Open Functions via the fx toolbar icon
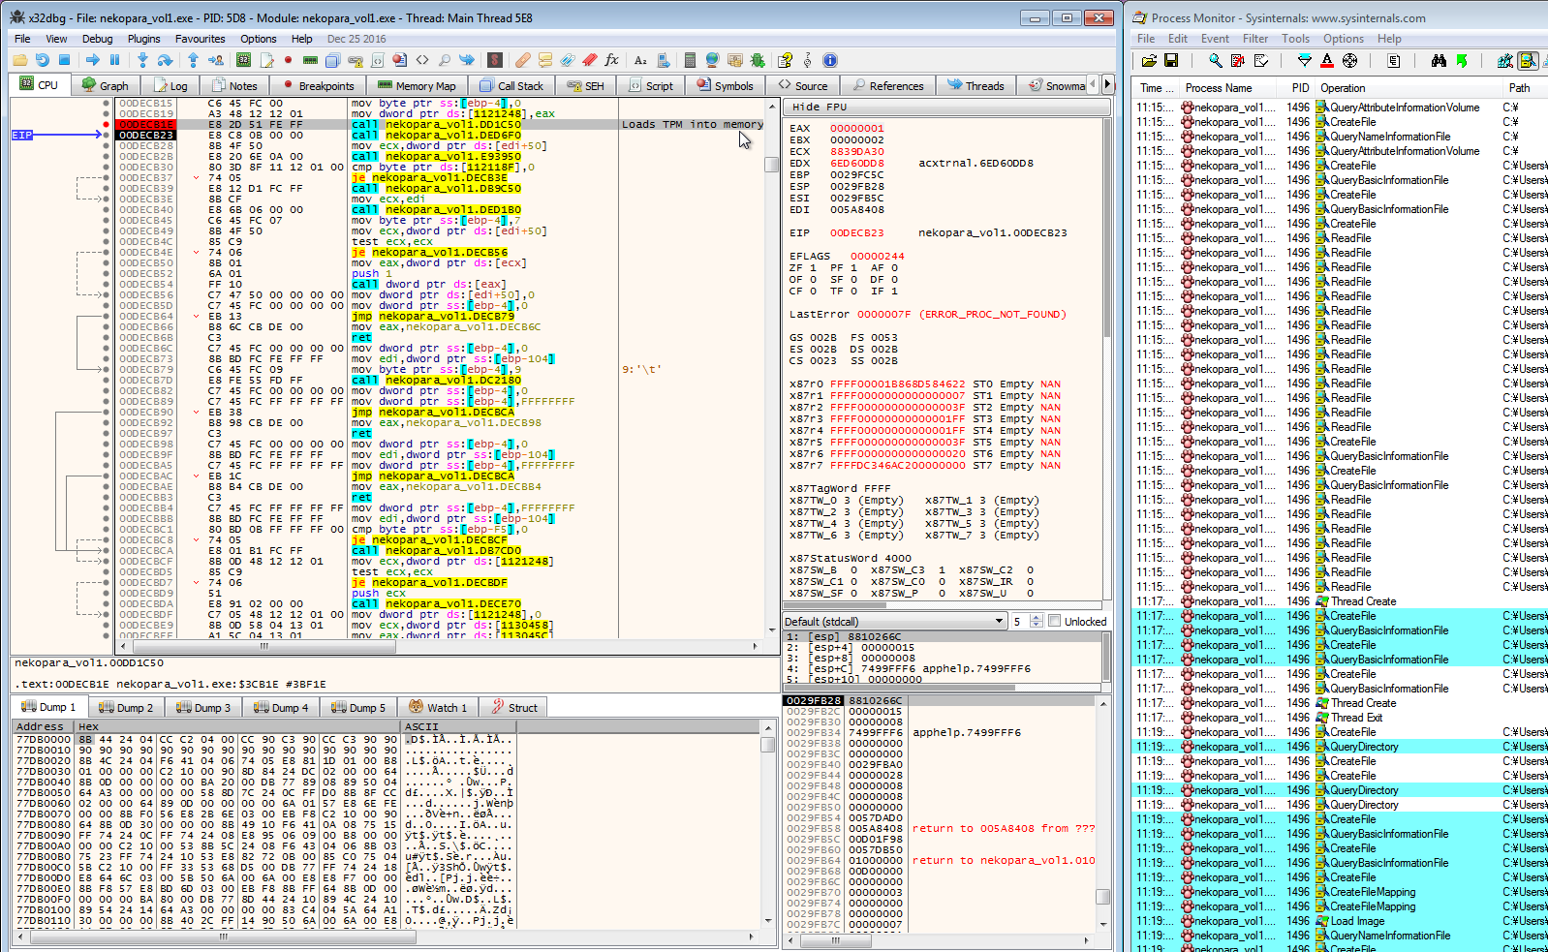Screen dimensions: 1548x952 pyautogui.click(x=612, y=60)
